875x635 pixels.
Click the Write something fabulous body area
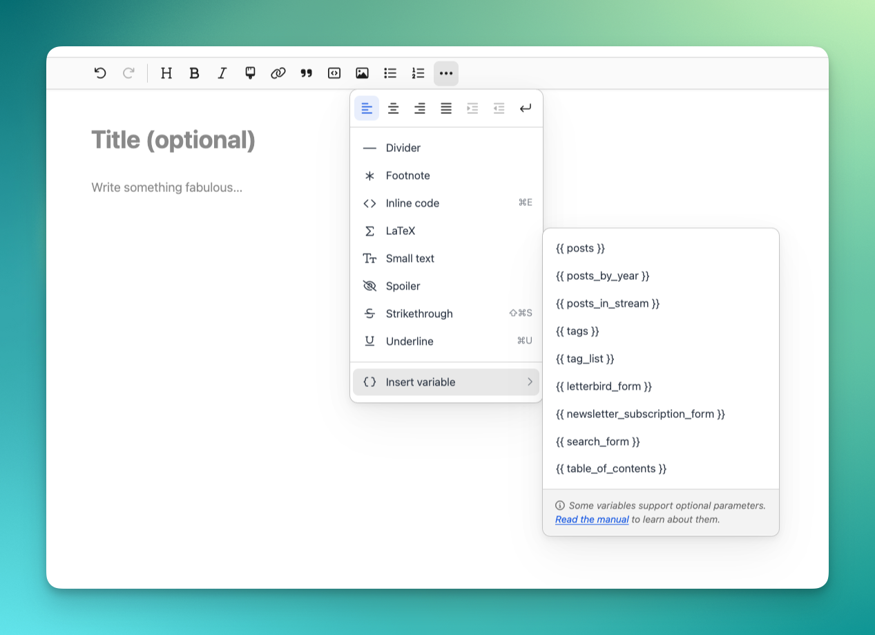167,187
